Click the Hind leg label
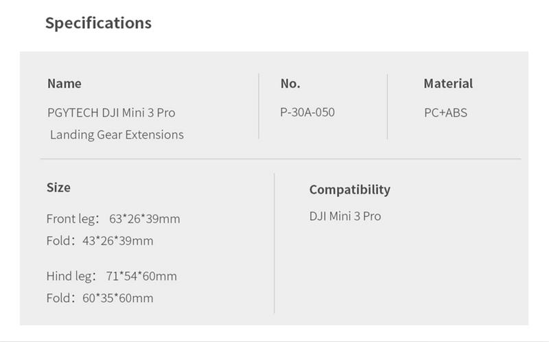 (71, 276)
